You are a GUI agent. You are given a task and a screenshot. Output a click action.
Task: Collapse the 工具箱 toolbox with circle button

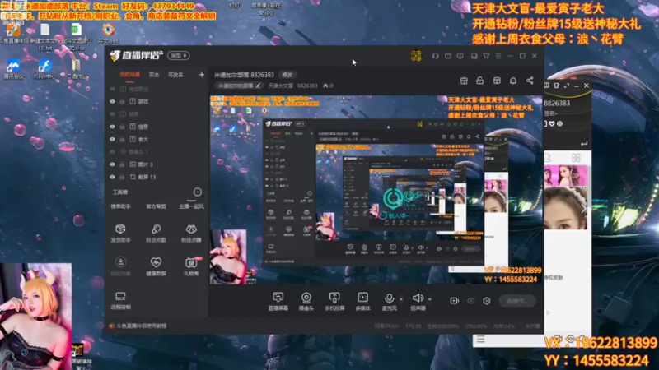(197, 192)
